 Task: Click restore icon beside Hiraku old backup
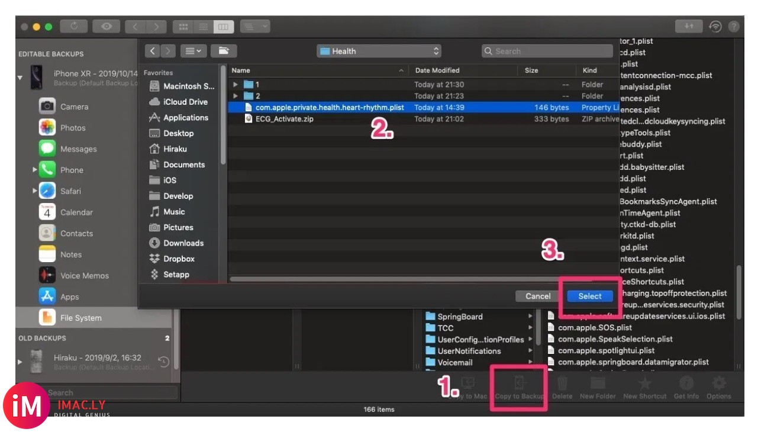pyautogui.click(x=164, y=362)
